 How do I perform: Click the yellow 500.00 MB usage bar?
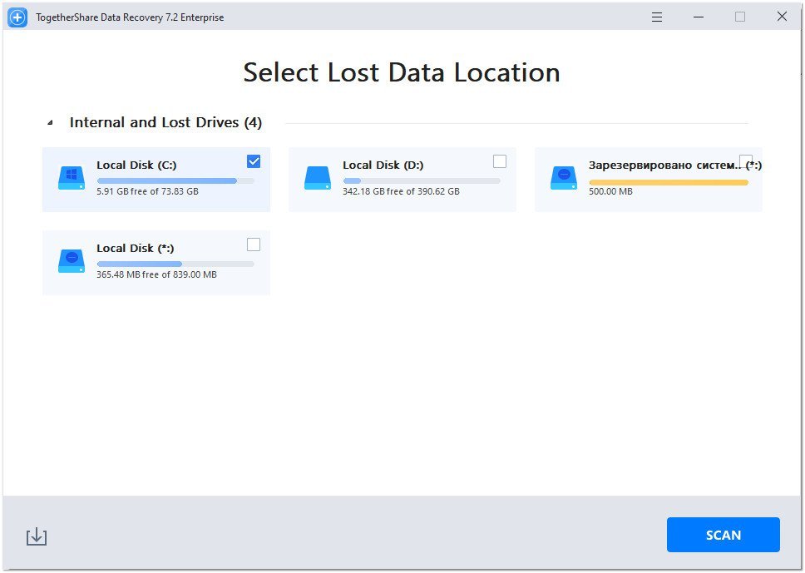tap(669, 182)
